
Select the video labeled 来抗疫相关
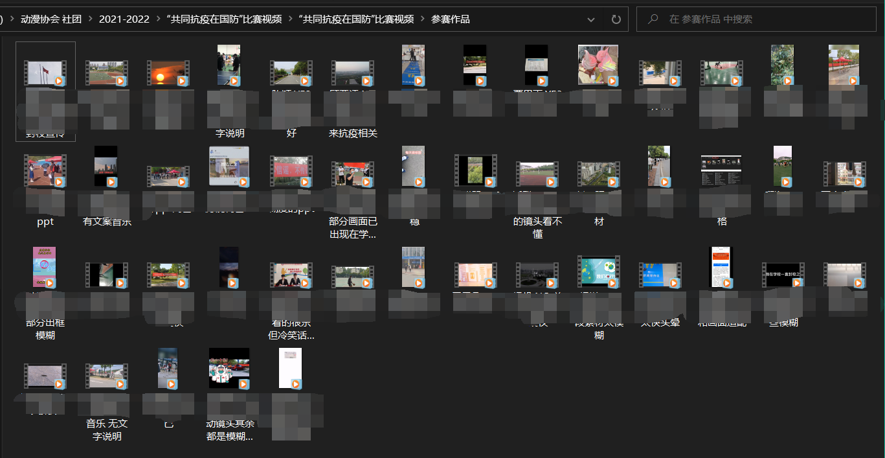(353, 73)
